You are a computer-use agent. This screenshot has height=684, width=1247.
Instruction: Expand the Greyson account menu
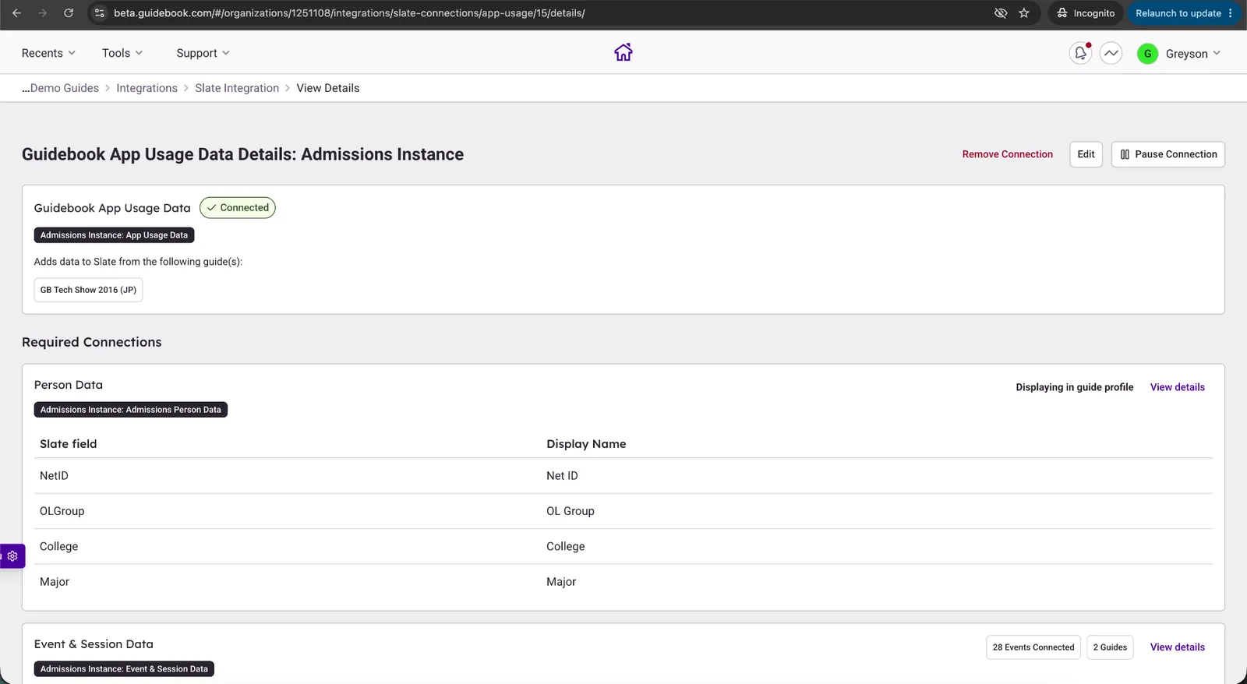click(x=1192, y=54)
